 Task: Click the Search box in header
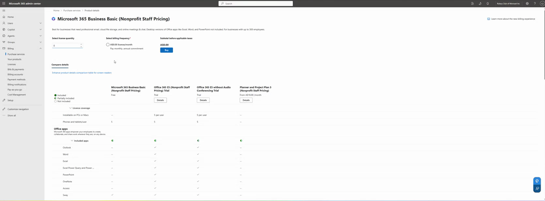pyautogui.click(x=256, y=3)
